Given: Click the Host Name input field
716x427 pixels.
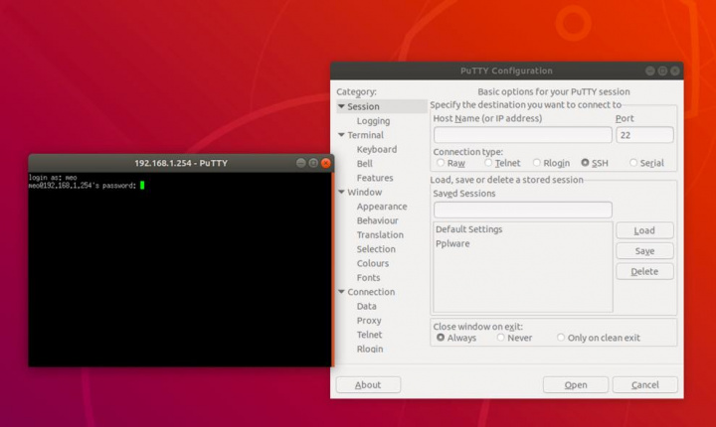Looking at the screenshot, I should [522, 135].
